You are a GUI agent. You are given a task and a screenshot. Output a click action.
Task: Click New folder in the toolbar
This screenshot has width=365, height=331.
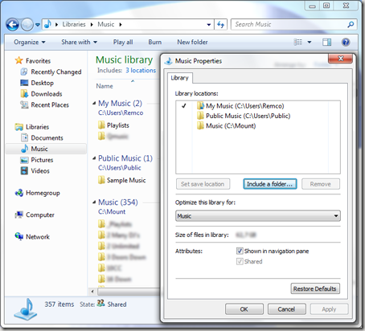[192, 42]
